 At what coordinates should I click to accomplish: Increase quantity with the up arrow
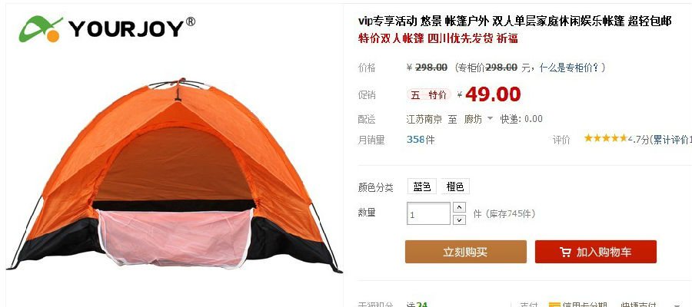point(460,207)
